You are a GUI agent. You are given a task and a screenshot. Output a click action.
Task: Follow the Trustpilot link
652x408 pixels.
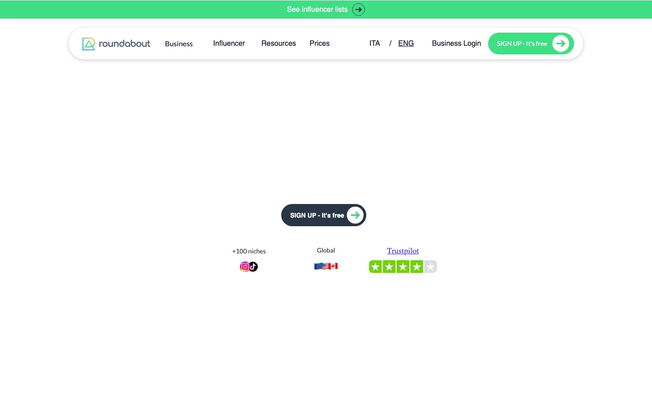(x=403, y=251)
